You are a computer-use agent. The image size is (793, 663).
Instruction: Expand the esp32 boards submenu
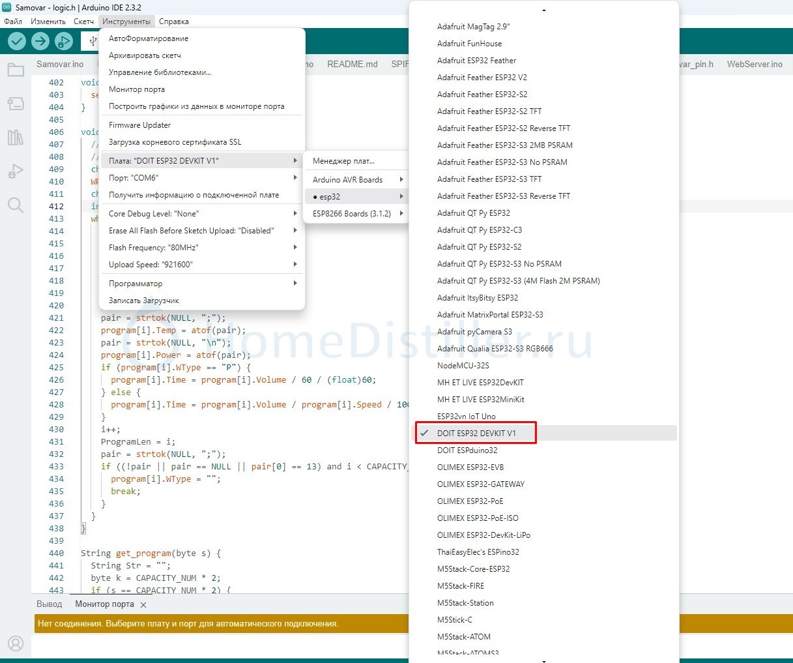pyautogui.click(x=356, y=197)
